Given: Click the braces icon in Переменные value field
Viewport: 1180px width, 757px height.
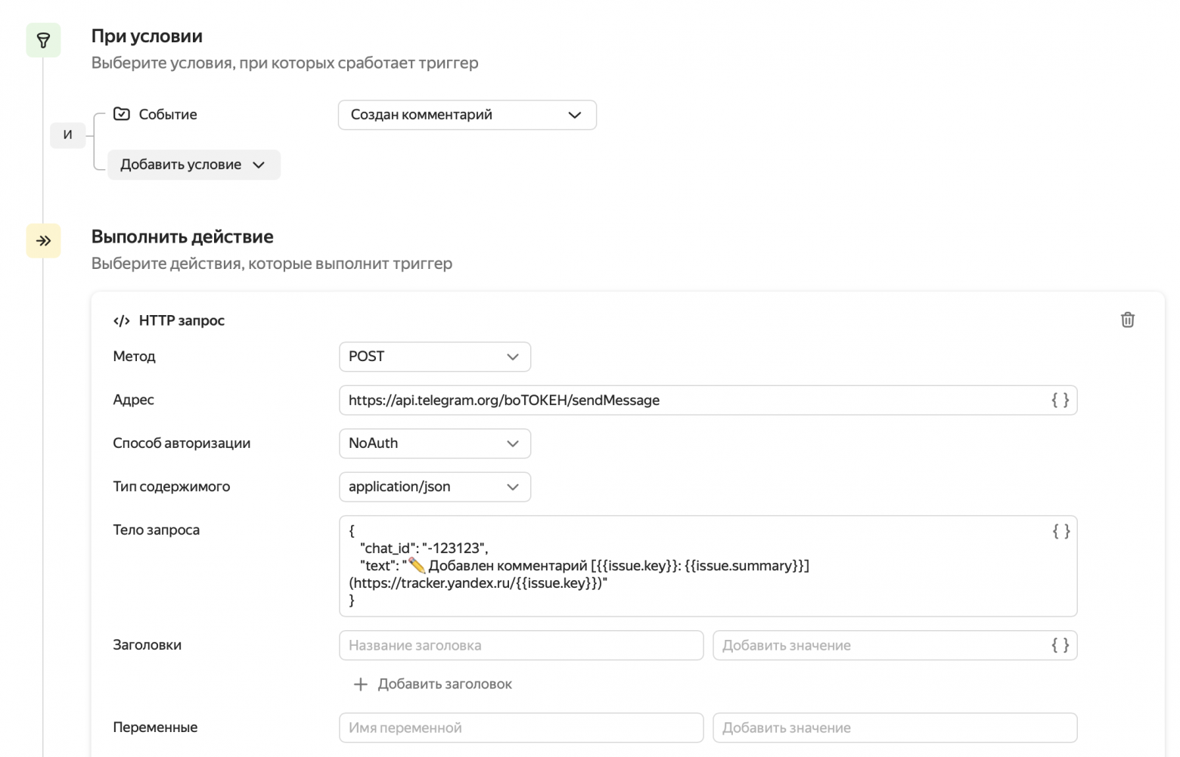Looking at the screenshot, I should [1060, 728].
